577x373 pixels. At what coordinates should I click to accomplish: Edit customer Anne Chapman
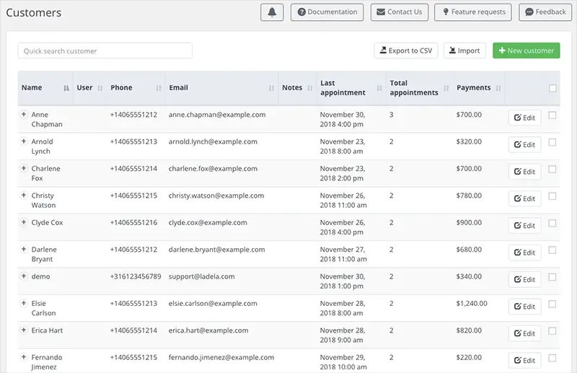coord(525,118)
